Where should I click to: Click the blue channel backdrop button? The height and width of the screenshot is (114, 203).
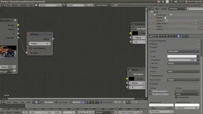[x=98, y=102]
